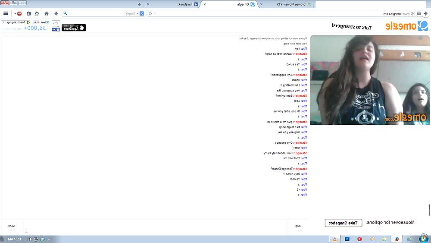Go back with the browser back arrow
This screenshot has height=243, width=431.
pyautogui.click(x=425, y=13)
